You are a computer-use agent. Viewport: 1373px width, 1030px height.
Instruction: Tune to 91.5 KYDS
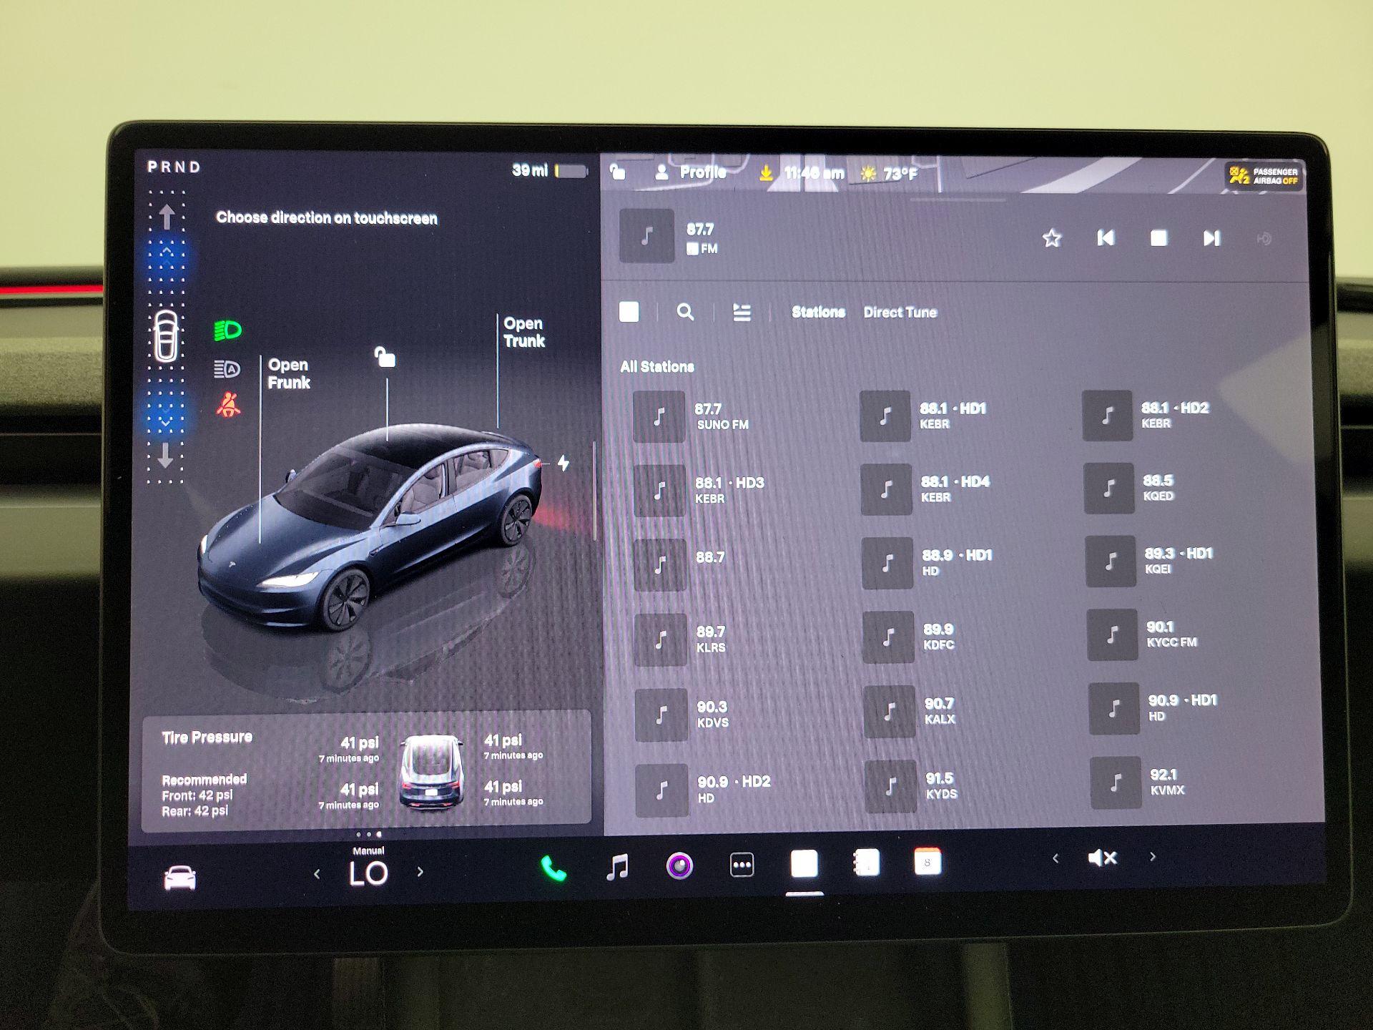tap(912, 786)
